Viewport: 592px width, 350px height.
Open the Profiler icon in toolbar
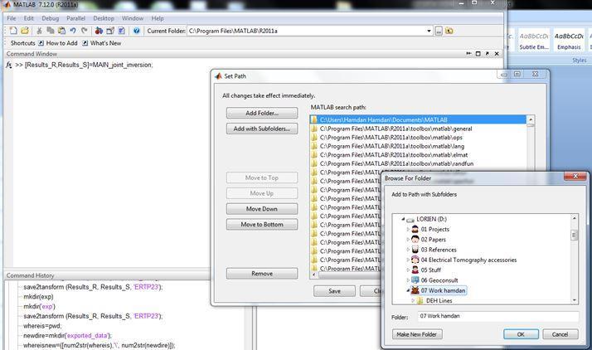[x=122, y=31]
